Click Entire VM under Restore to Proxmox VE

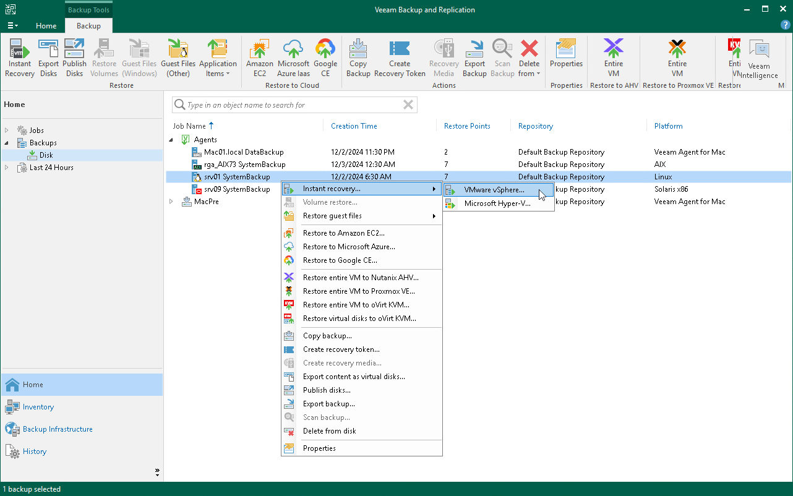677,58
